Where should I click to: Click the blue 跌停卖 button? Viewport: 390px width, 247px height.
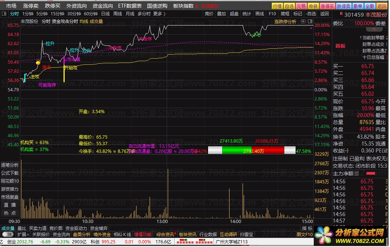pos(344,6)
